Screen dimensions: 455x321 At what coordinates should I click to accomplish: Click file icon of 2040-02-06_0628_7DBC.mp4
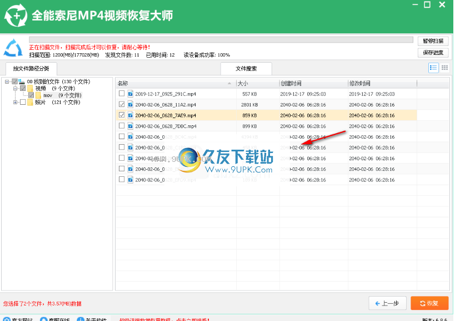coord(131,126)
